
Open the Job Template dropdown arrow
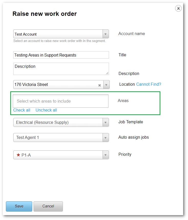coord(106,122)
